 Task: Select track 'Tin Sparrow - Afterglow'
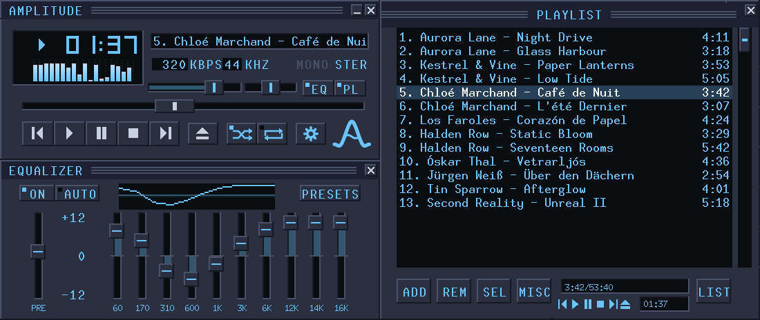click(564, 189)
